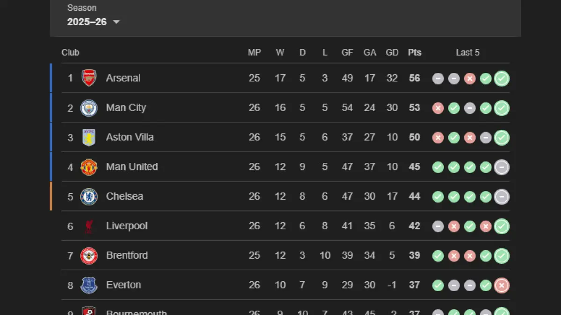Image resolution: width=561 pixels, height=315 pixels.
Task: Click Man United's most recent draw icon
Action: [x=502, y=167]
